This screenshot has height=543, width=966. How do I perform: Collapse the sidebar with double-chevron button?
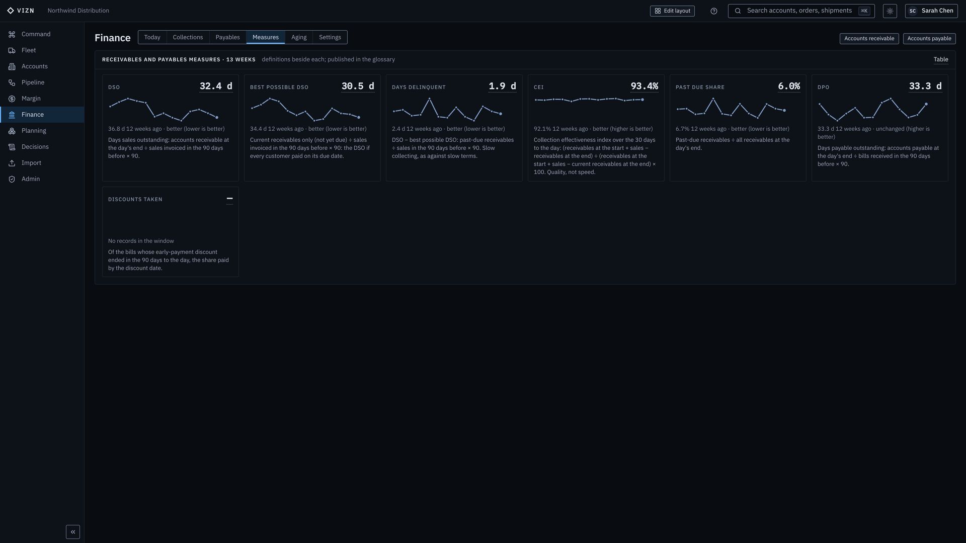(73, 532)
